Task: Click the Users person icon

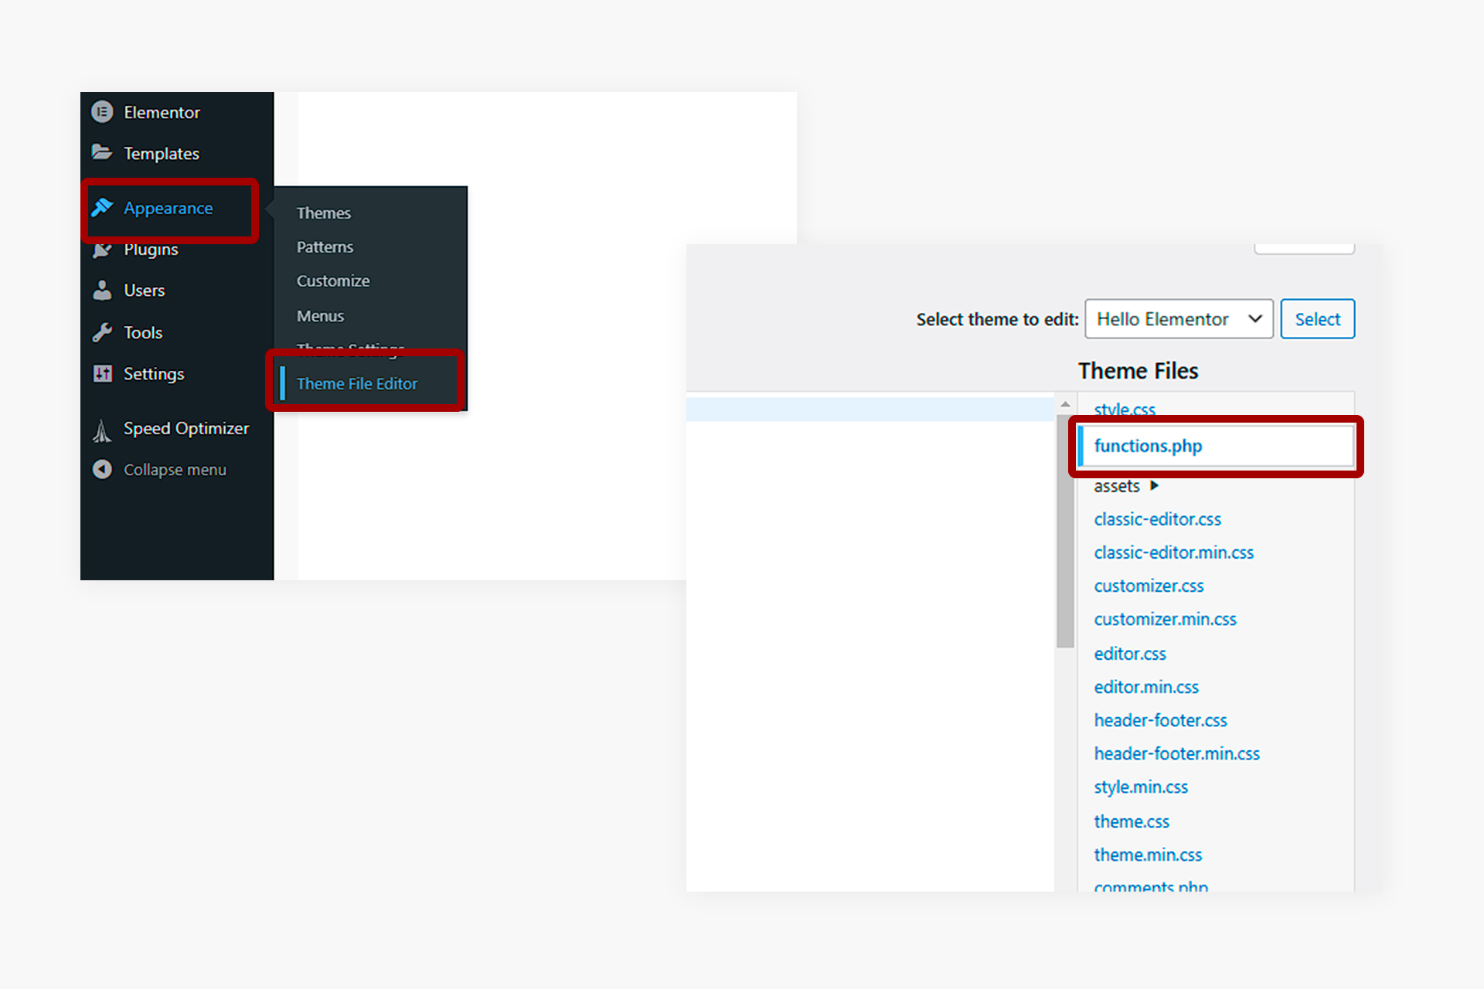Action: tap(102, 291)
